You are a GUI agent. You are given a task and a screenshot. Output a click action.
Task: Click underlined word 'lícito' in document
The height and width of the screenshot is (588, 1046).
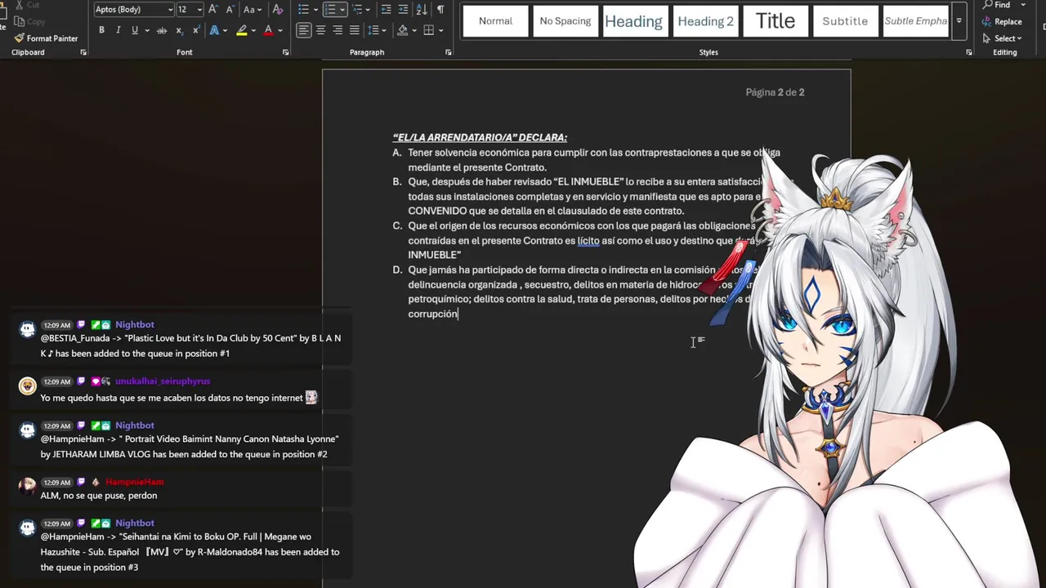tap(588, 241)
